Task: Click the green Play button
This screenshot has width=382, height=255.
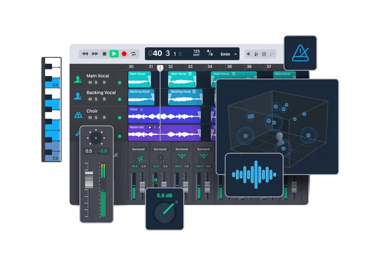Action: tap(114, 53)
